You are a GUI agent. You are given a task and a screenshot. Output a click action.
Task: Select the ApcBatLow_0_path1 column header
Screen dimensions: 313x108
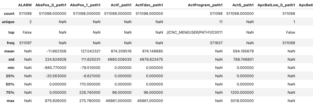click(276, 5)
